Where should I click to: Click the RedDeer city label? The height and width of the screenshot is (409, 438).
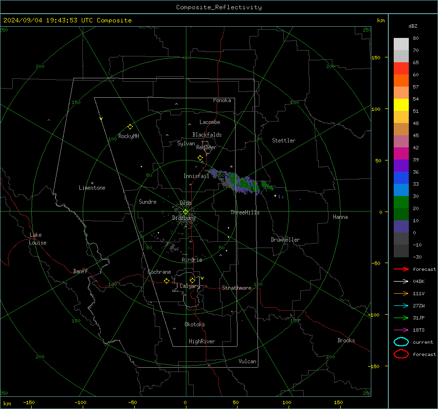click(x=206, y=147)
